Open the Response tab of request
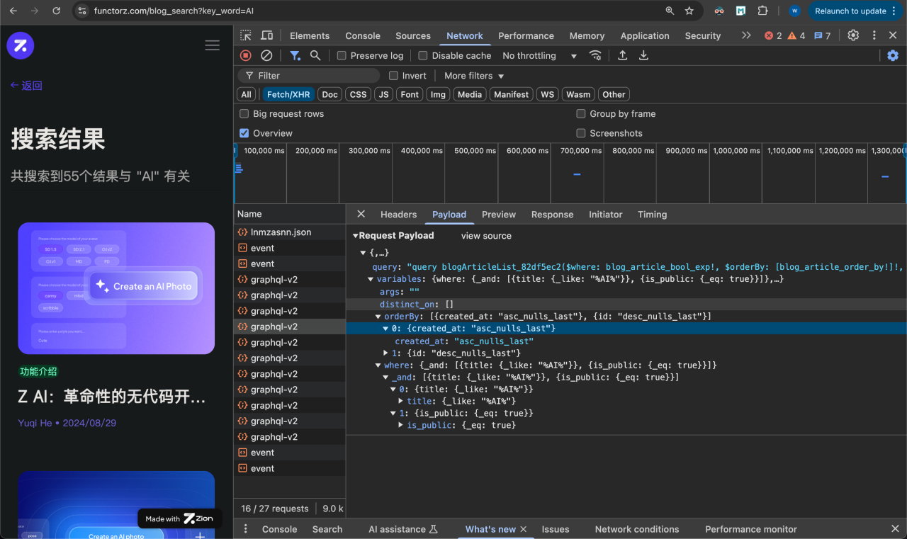The height and width of the screenshot is (539, 907). coord(552,215)
